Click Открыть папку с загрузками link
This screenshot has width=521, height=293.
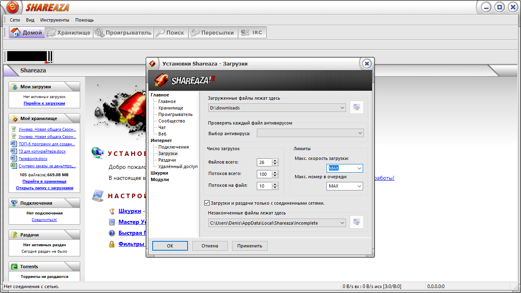click(x=45, y=188)
